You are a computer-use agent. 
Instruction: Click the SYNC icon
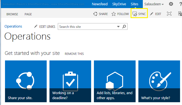click(x=135, y=14)
